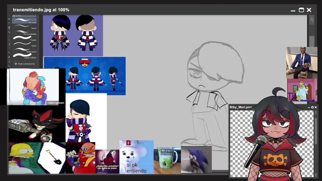Maximize the transmitiendo.jpg window
Viewport: 322px width, 181px height.
301,10
